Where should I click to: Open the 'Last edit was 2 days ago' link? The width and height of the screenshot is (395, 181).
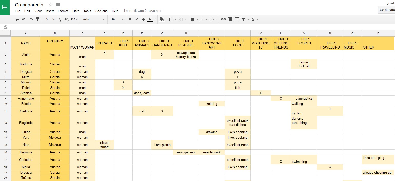point(143,11)
